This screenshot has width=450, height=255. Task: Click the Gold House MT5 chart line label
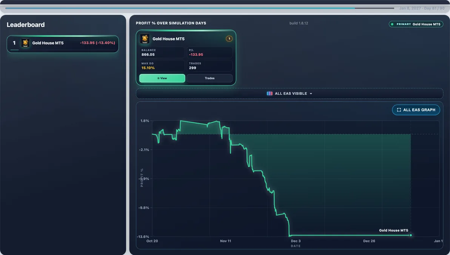(x=393, y=230)
